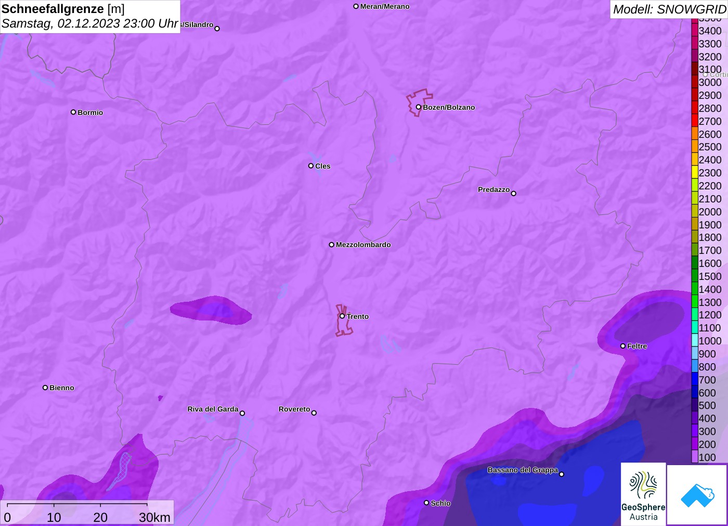Click the Bozen/Bolzano location marker dot

click(419, 107)
